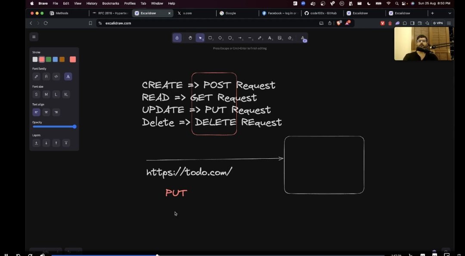Select the Eraser tool
465x256 pixels.
tap(290, 38)
